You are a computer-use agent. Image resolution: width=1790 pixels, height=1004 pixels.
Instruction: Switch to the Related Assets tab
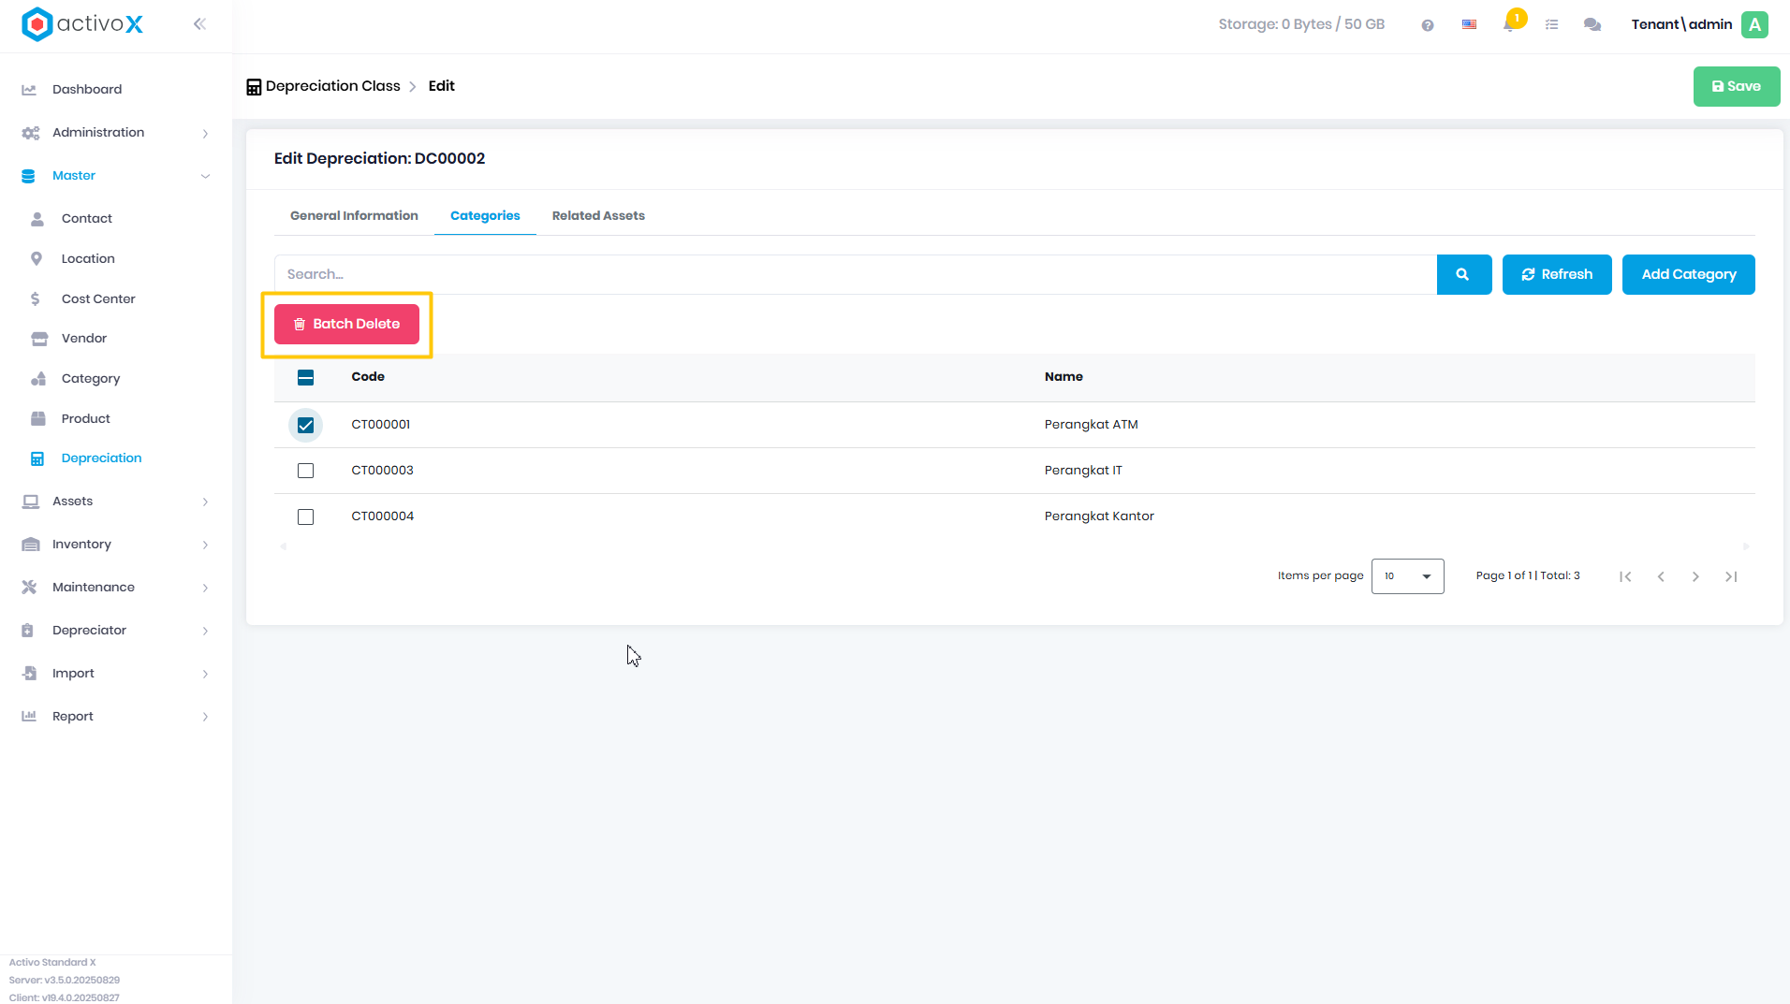coord(598,216)
